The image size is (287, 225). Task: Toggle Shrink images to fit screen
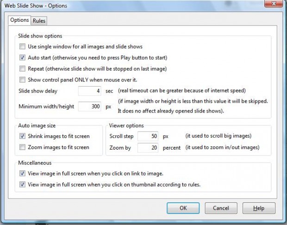(x=22, y=136)
